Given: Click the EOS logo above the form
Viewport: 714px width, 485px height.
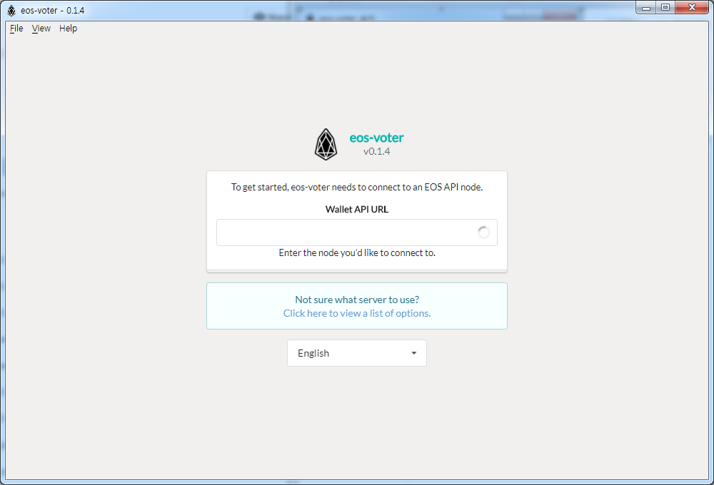Looking at the screenshot, I should [326, 144].
